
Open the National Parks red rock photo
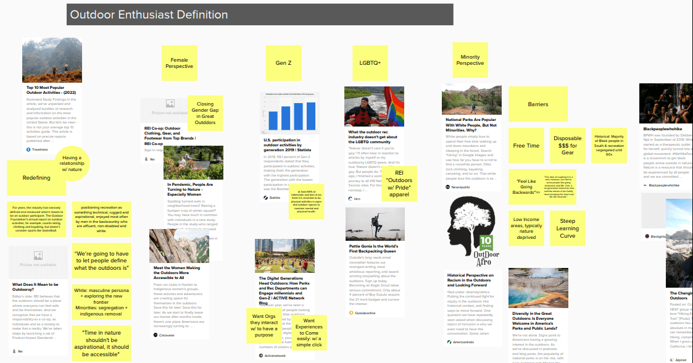click(471, 99)
